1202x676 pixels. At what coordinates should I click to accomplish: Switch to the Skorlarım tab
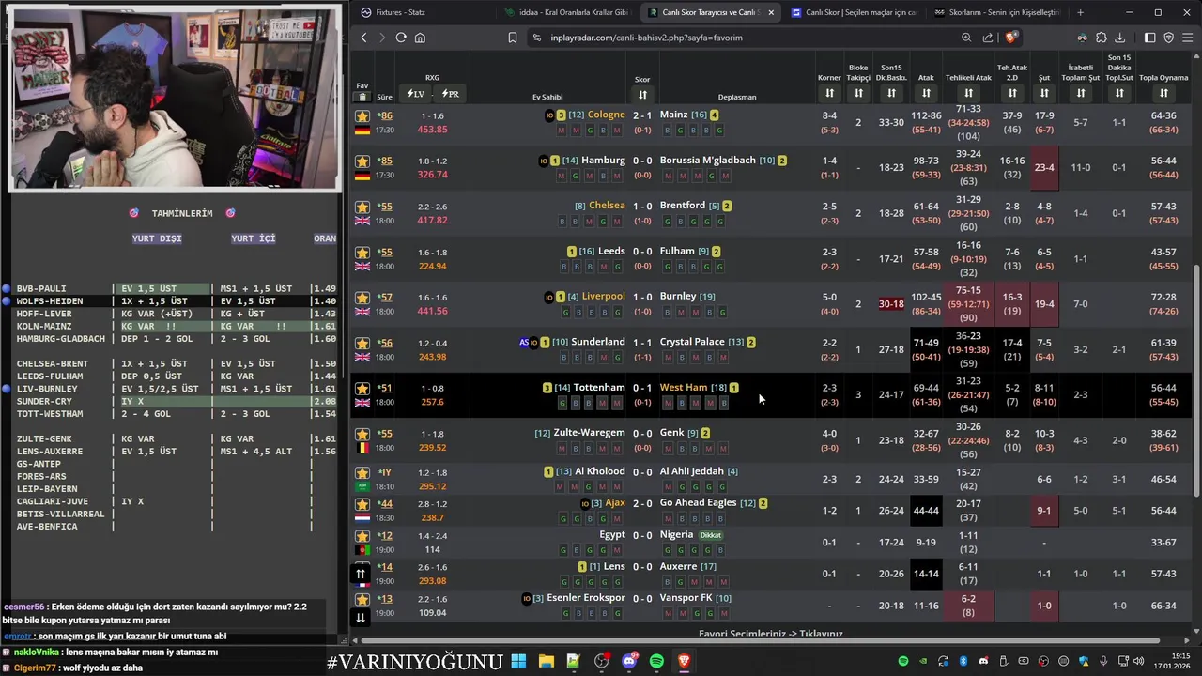click(x=996, y=12)
